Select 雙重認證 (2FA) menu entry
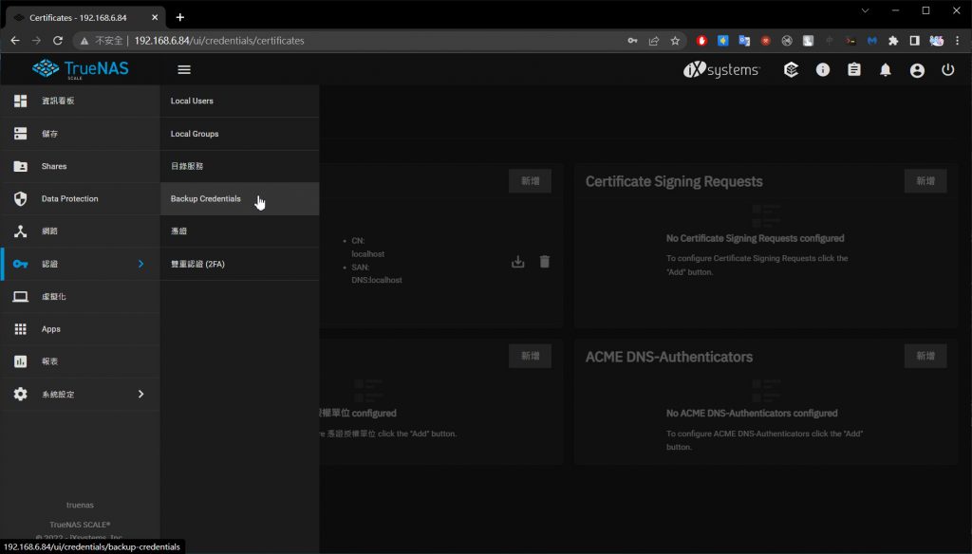 (x=197, y=264)
